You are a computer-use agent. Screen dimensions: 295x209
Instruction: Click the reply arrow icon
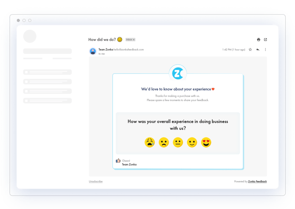point(258,50)
